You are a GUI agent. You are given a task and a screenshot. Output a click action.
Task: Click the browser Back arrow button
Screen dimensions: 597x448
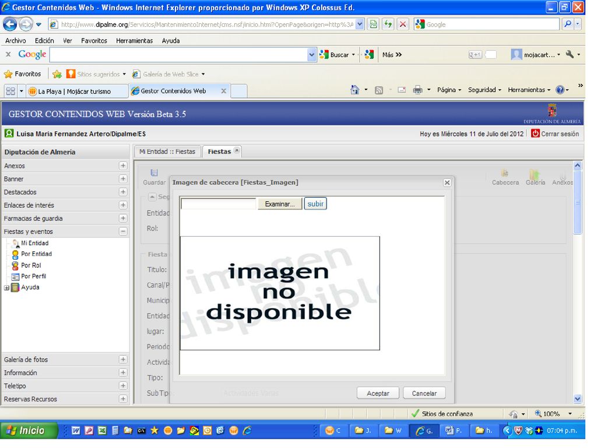coord(10,24)
